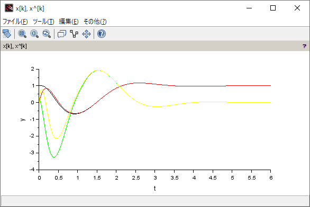Viewport: 310px width, 207px height.
Task: Select the zoom area magnifier tool
Action: coord(22,34)
